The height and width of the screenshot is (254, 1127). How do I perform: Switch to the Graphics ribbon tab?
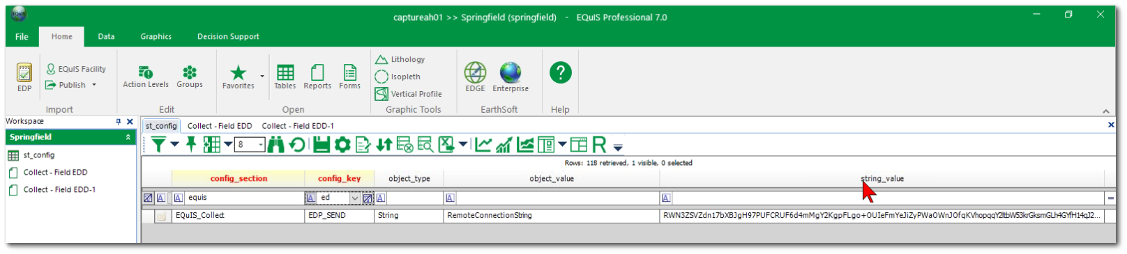(x=156, y=36)
